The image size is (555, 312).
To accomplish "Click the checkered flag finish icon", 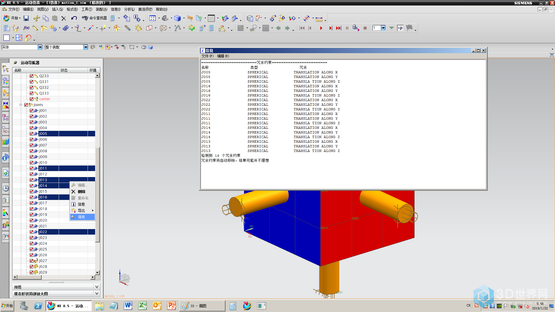I will click(x=409, y=28).
